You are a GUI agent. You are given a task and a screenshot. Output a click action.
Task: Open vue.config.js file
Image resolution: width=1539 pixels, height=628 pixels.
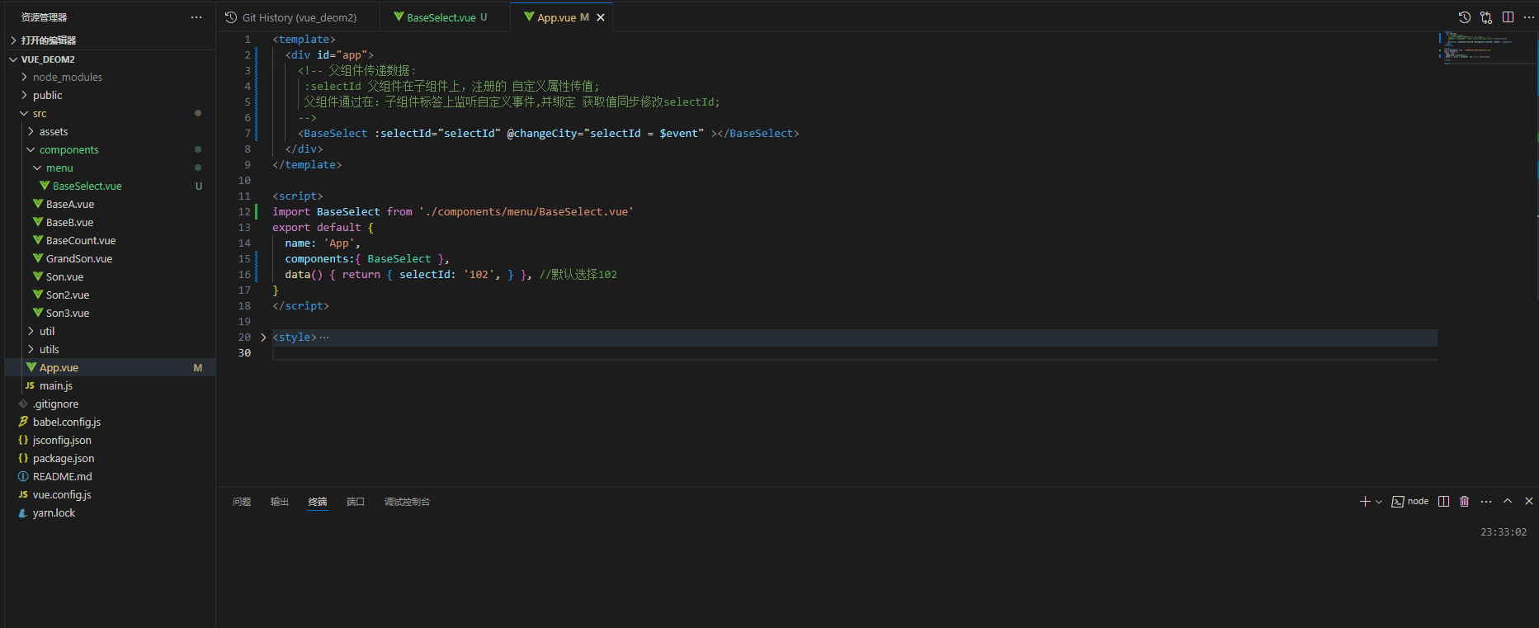click(110, 495)
